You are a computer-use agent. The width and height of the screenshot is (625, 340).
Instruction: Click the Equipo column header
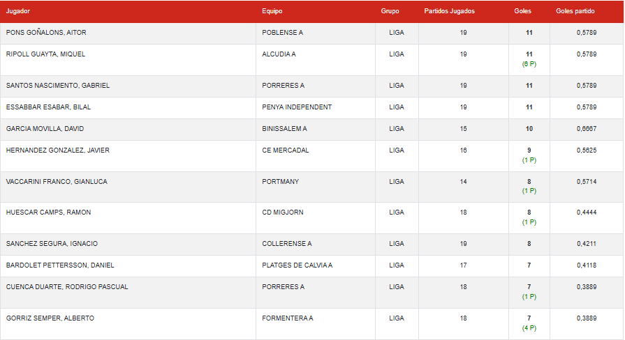272,11
